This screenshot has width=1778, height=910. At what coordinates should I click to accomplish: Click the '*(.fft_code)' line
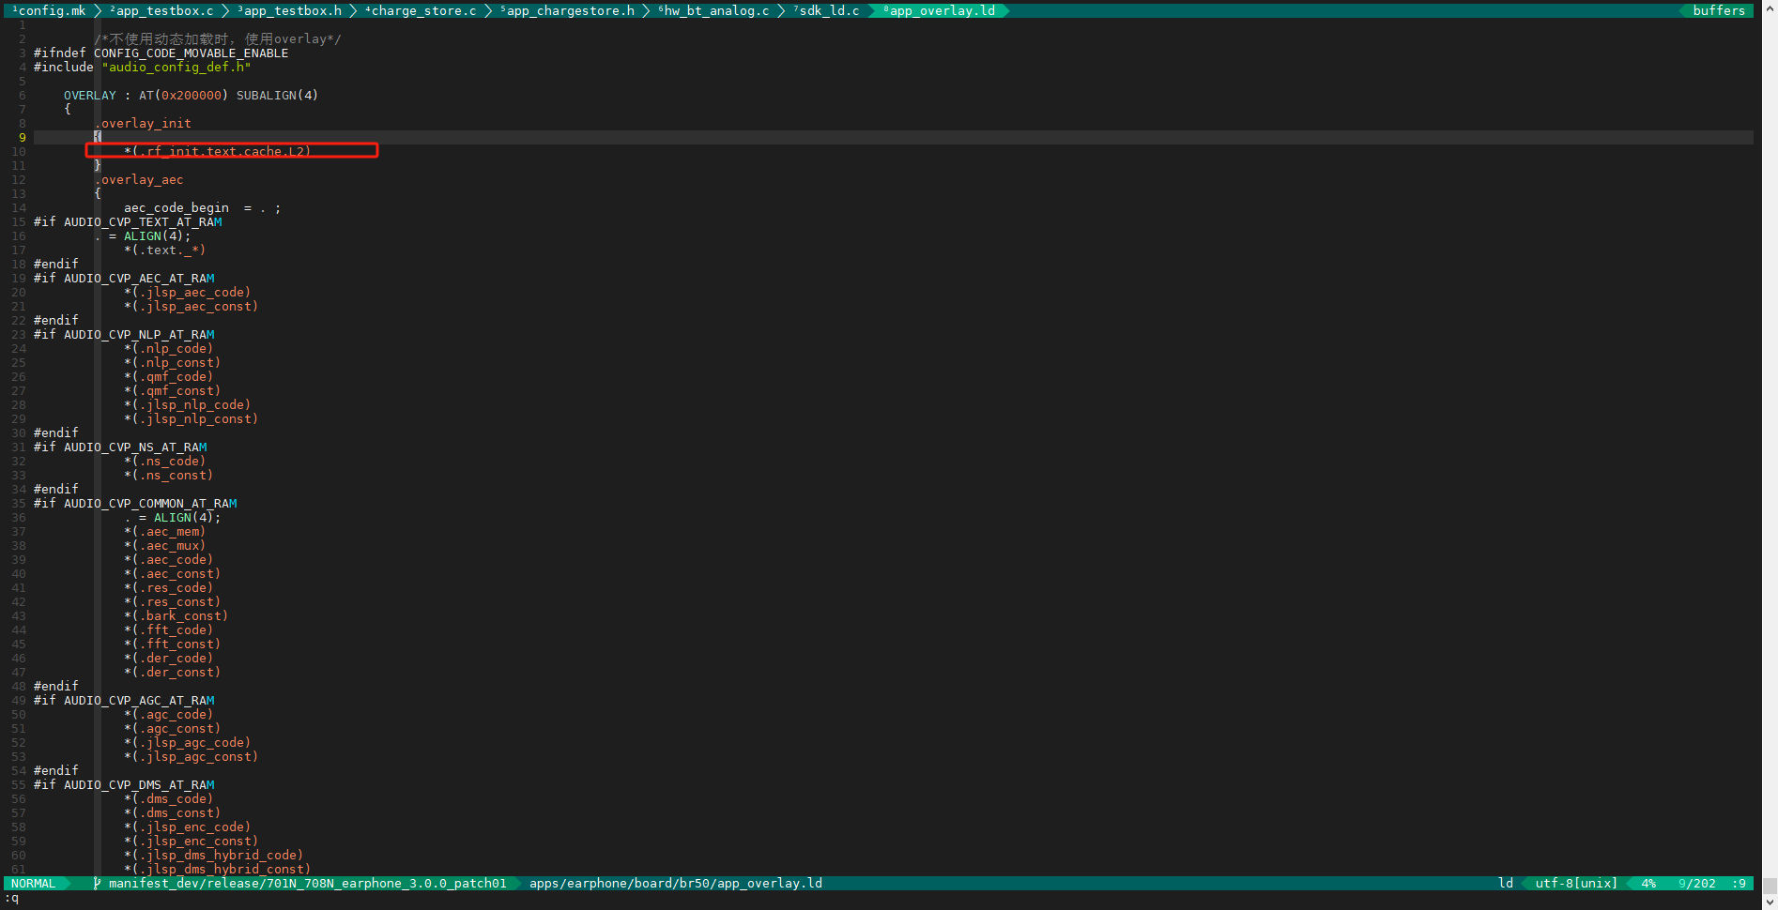169,630
